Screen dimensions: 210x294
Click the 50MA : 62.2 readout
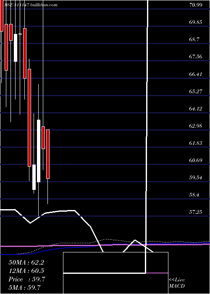pos(26,262)
